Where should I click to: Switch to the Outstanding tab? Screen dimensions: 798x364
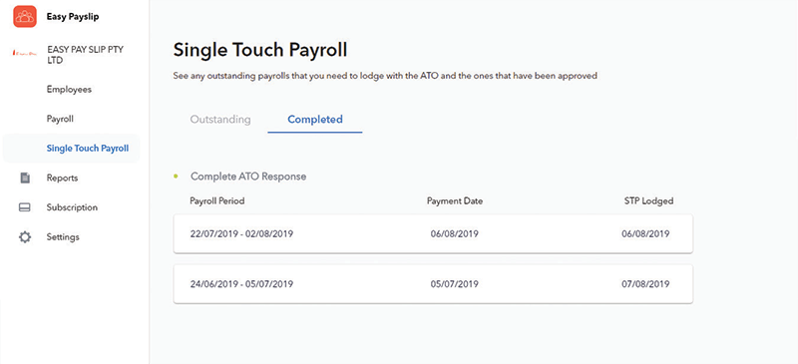(x=220, y=120)
